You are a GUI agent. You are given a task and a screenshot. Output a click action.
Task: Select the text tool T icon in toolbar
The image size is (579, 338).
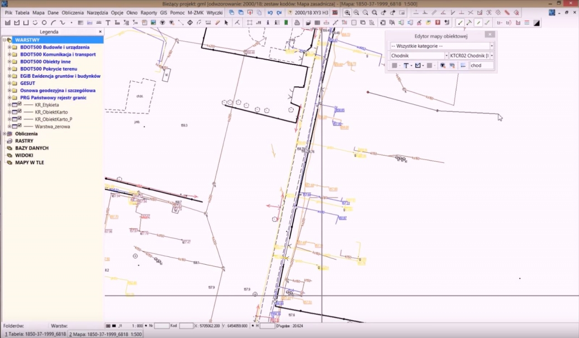108,23
